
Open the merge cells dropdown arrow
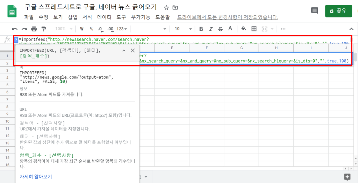272,29
